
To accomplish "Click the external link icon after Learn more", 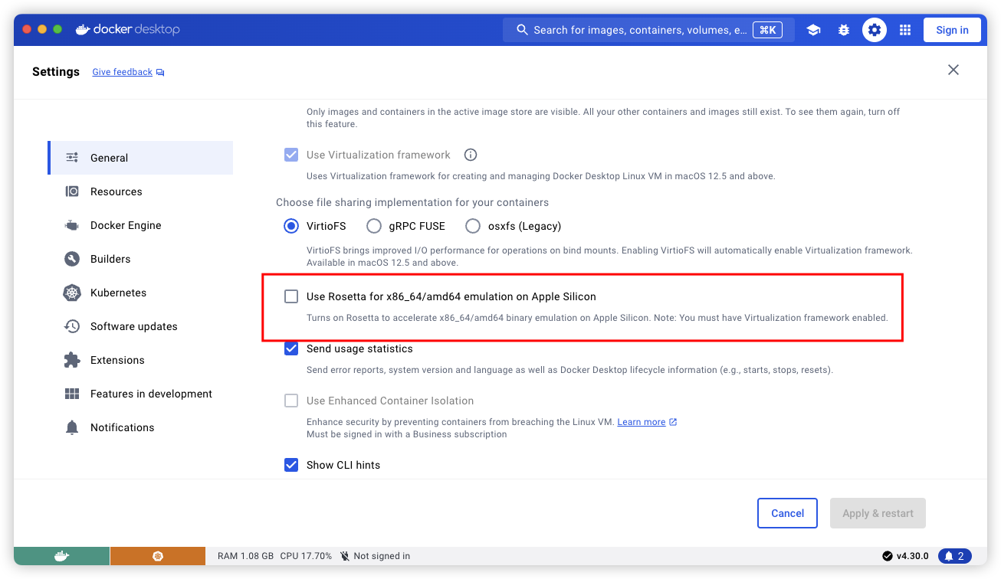I will tap(673, 422).
